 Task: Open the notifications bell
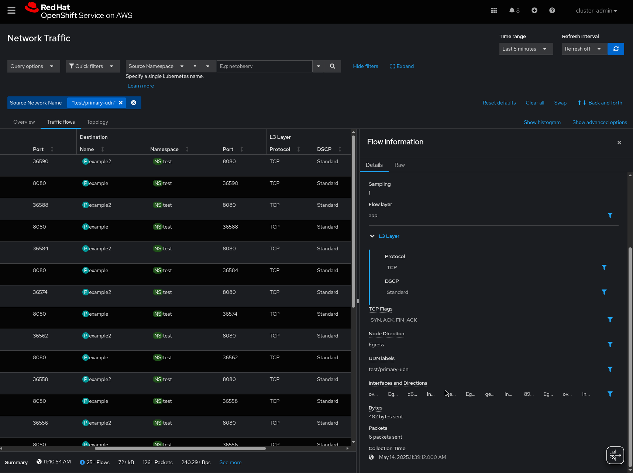click(x=512, y=10)
